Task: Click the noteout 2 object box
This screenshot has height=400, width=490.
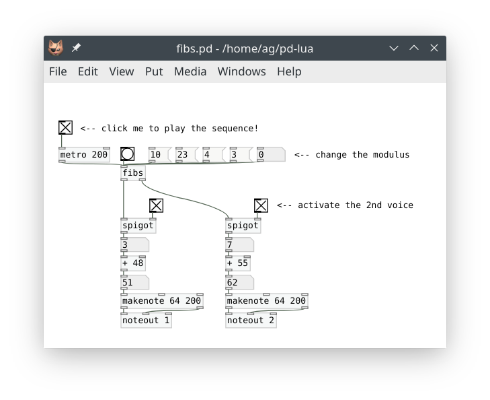Action: pos(251,321)
